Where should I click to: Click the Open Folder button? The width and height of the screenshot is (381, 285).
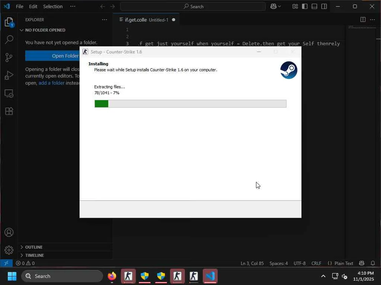click(x=52, y=56)
